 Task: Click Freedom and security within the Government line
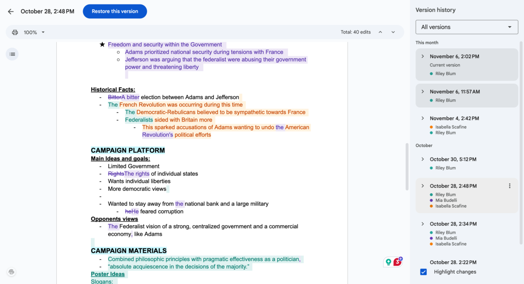click(165, 44)
